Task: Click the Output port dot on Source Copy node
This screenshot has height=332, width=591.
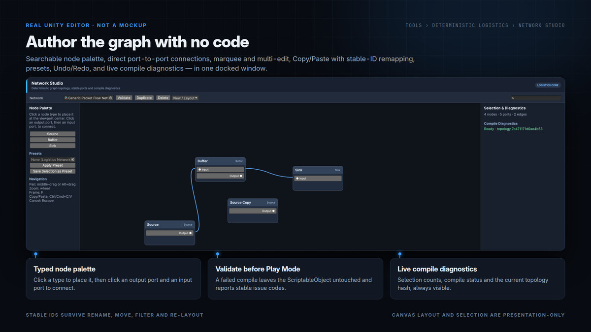Action: 273,211
